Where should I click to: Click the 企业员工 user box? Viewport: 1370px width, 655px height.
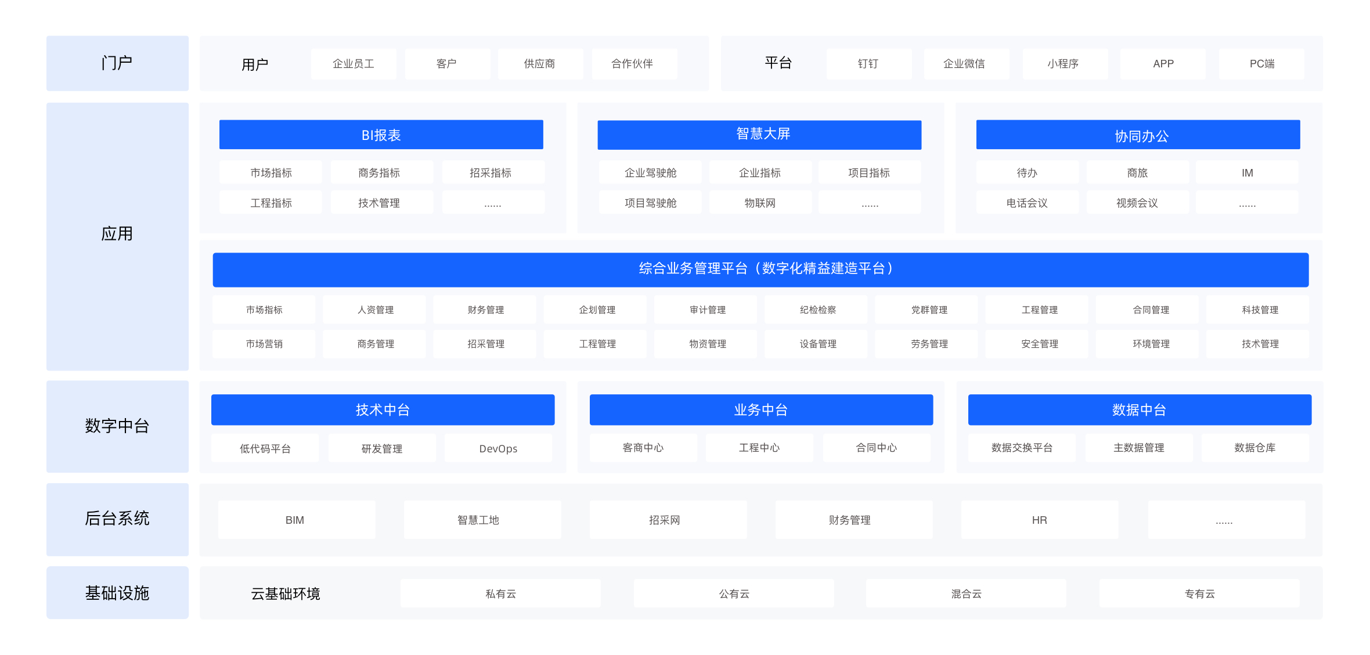tap(354, 64)
